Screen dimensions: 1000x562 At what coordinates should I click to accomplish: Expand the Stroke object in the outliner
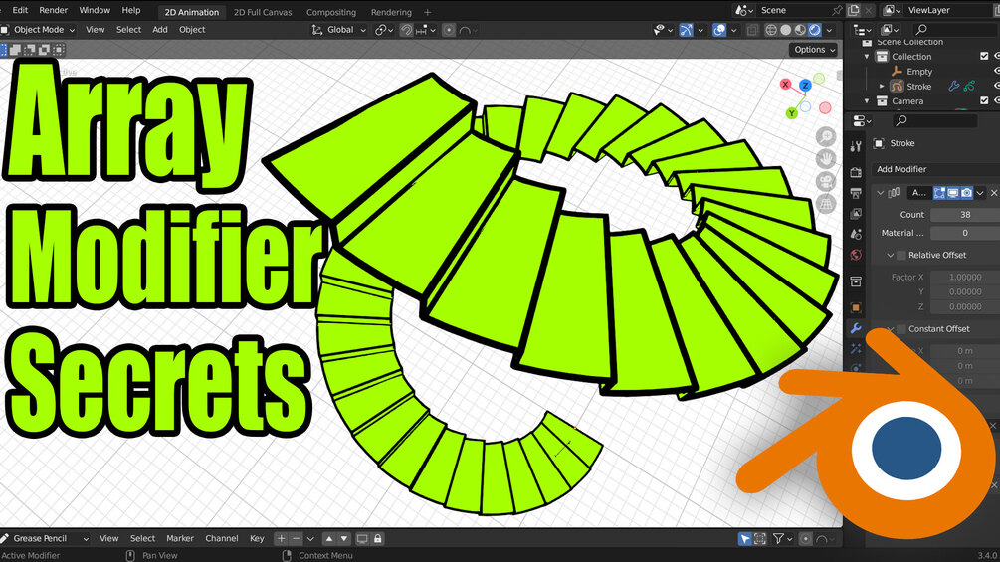(x=882, y=86)
